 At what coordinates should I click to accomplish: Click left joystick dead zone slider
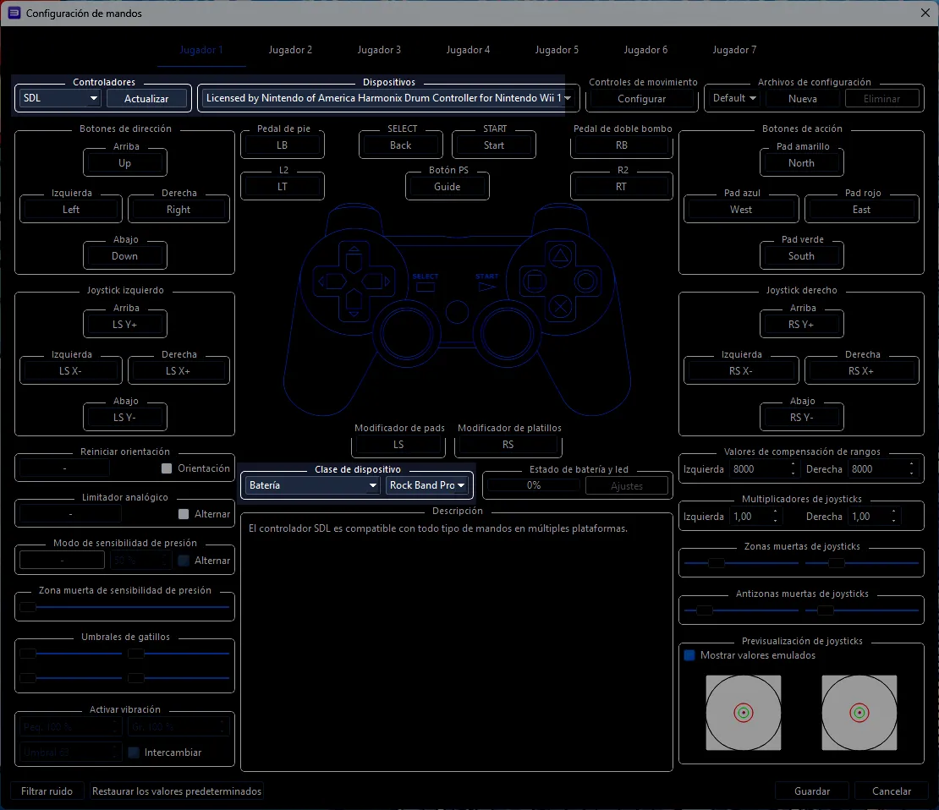click(741, 563)
